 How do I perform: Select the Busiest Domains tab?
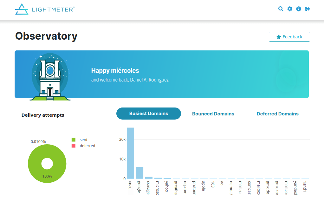point(149,113)
